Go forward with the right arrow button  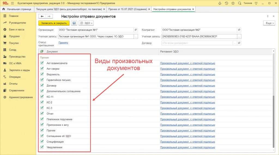[x=49, y=16]
